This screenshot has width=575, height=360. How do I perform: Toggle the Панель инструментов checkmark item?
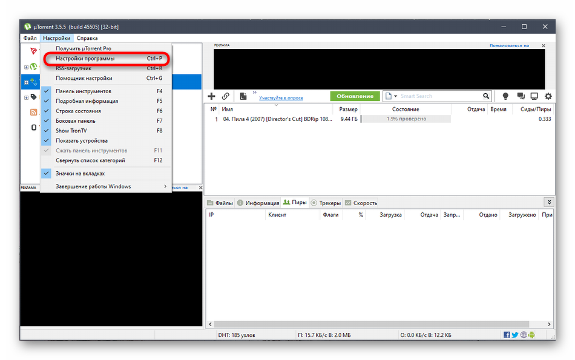click(106, 91)
